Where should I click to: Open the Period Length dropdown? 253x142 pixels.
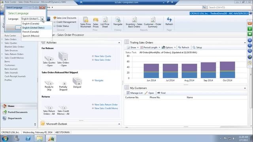pos(150,47)
